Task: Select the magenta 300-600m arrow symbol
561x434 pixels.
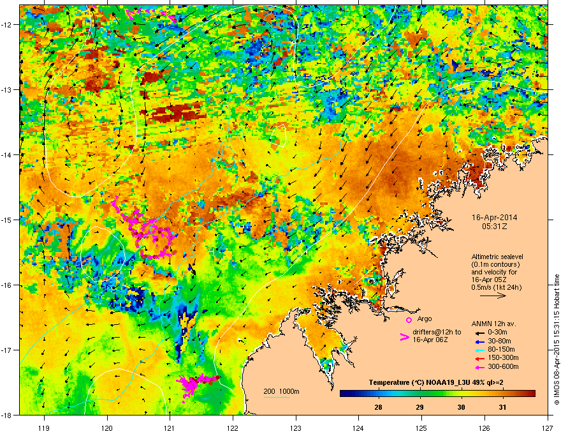Action: tap(479, 367)
